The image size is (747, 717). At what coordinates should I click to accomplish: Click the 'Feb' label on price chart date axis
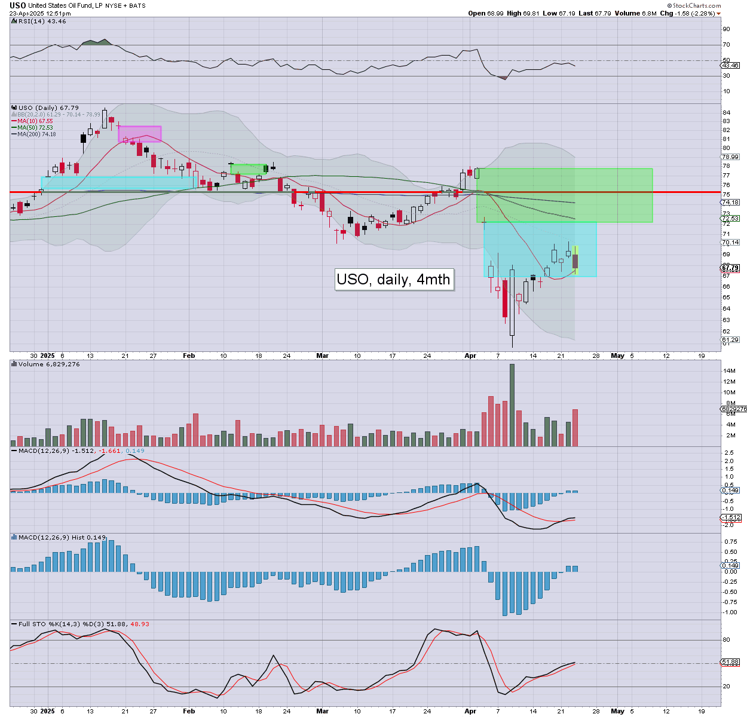click(189, 356)
